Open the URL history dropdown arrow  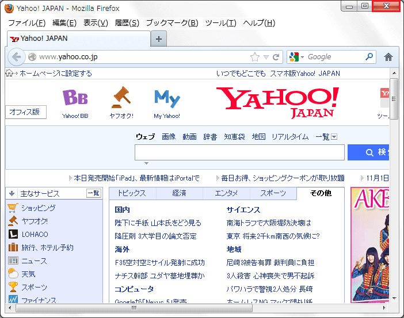266,57
